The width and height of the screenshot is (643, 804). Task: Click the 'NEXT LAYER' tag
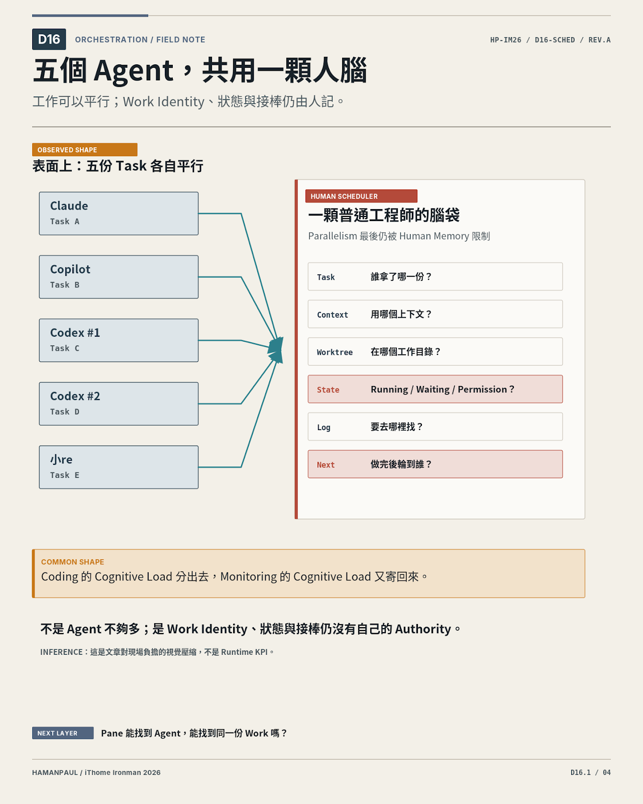(63, 733)
